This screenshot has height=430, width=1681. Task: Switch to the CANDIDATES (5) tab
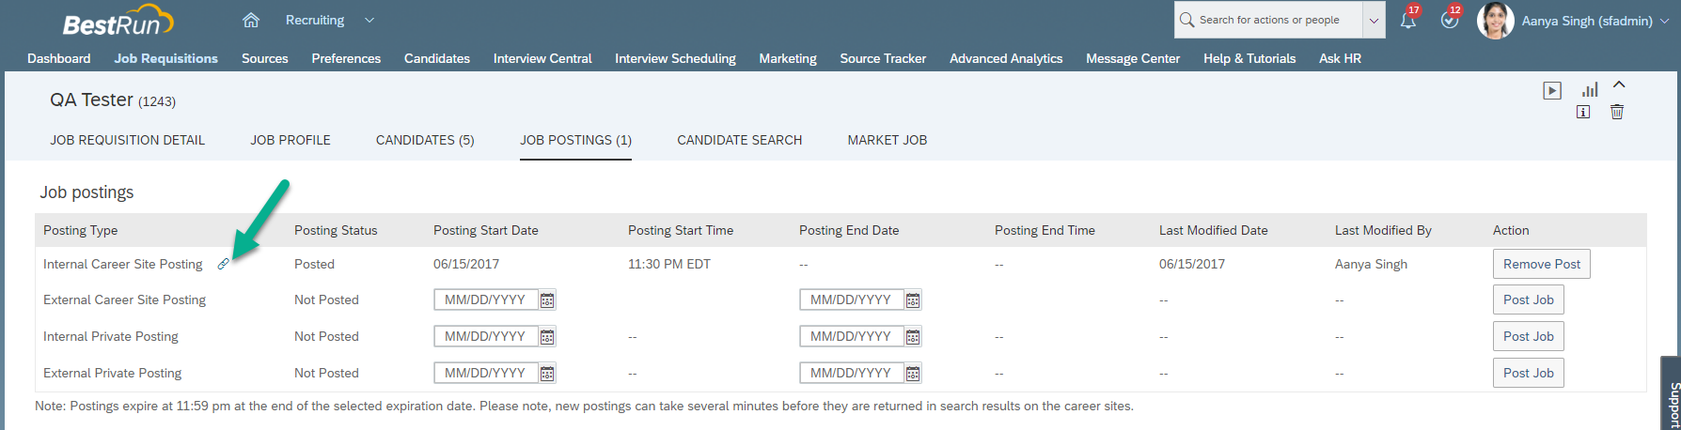pyautogui.click(x=425, y=140)
